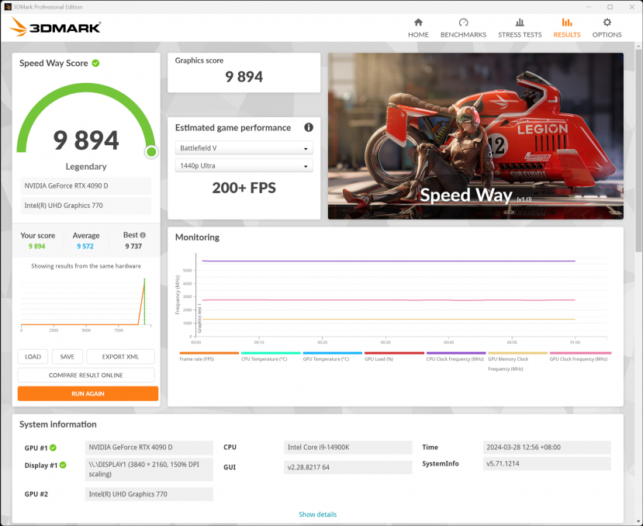Expand Show details in System information
Viewport: 643px width, 526px height.
pos(317,514)
